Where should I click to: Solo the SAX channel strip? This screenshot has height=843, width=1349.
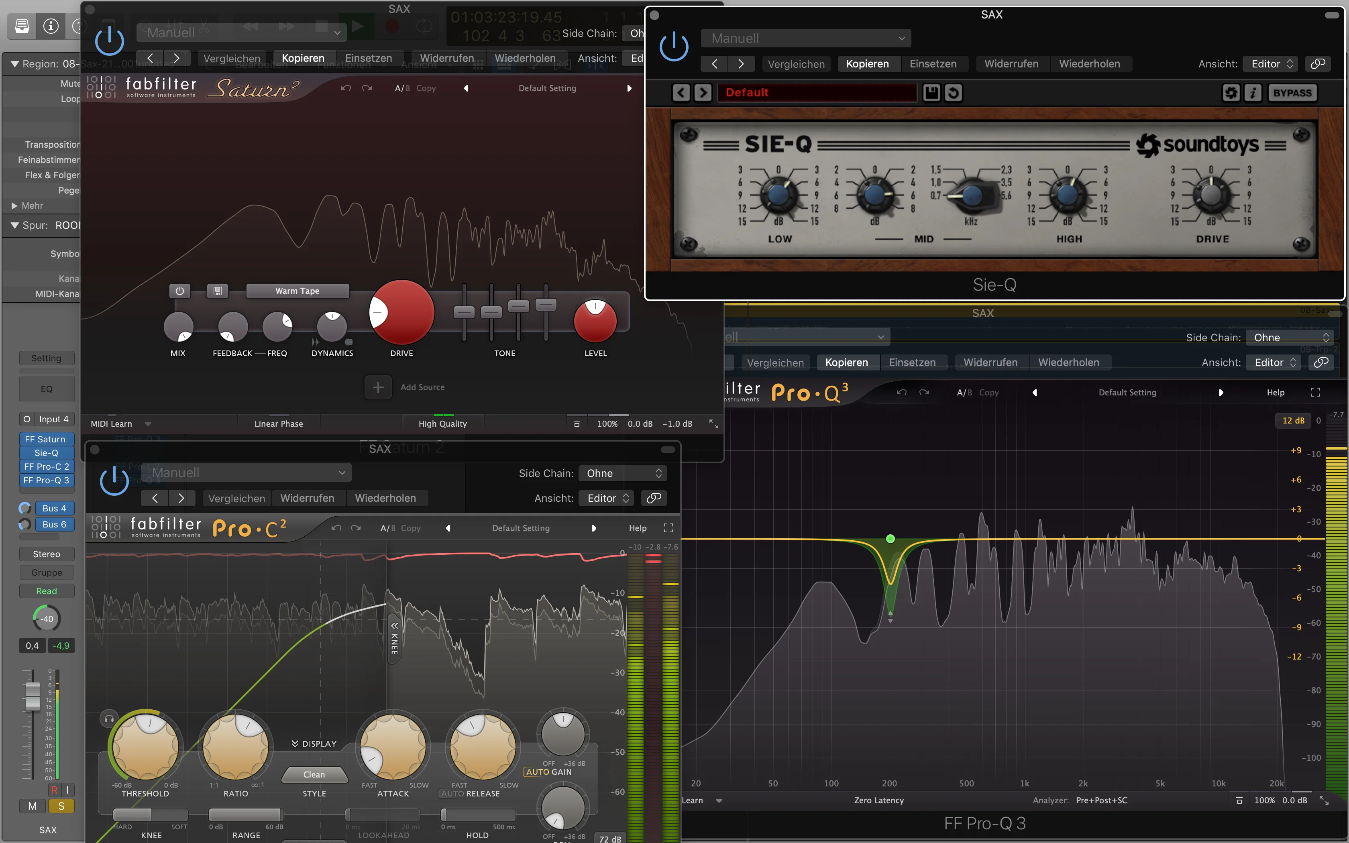pos(61,806)
